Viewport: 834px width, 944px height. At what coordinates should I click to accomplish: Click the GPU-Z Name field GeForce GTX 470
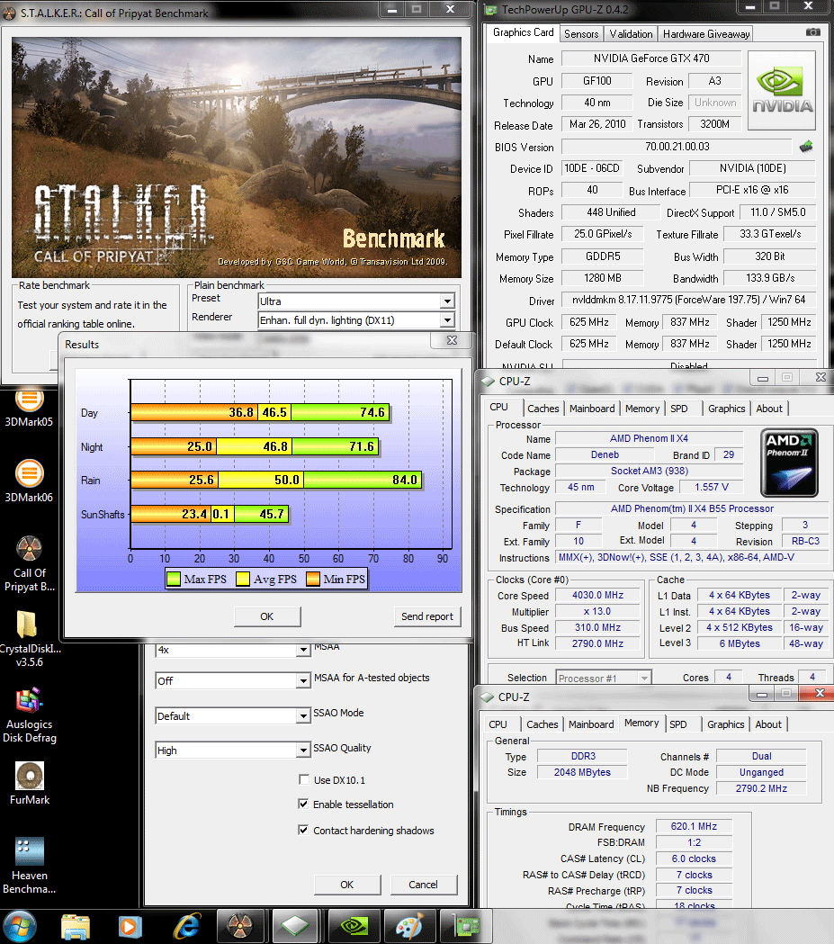651,58
